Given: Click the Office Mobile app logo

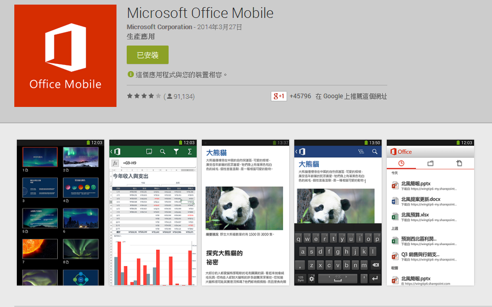Looking at the screenshot, I should point(65,56).
